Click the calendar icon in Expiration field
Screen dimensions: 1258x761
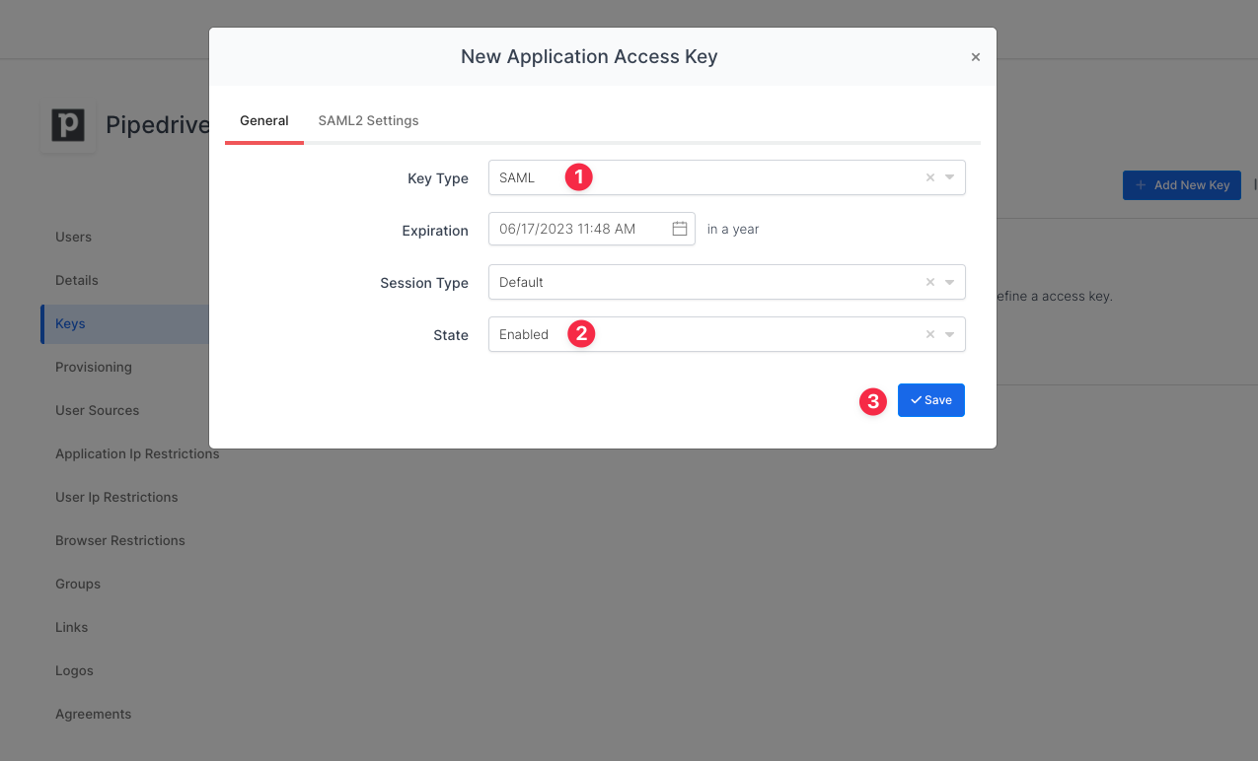click(680, 229)
